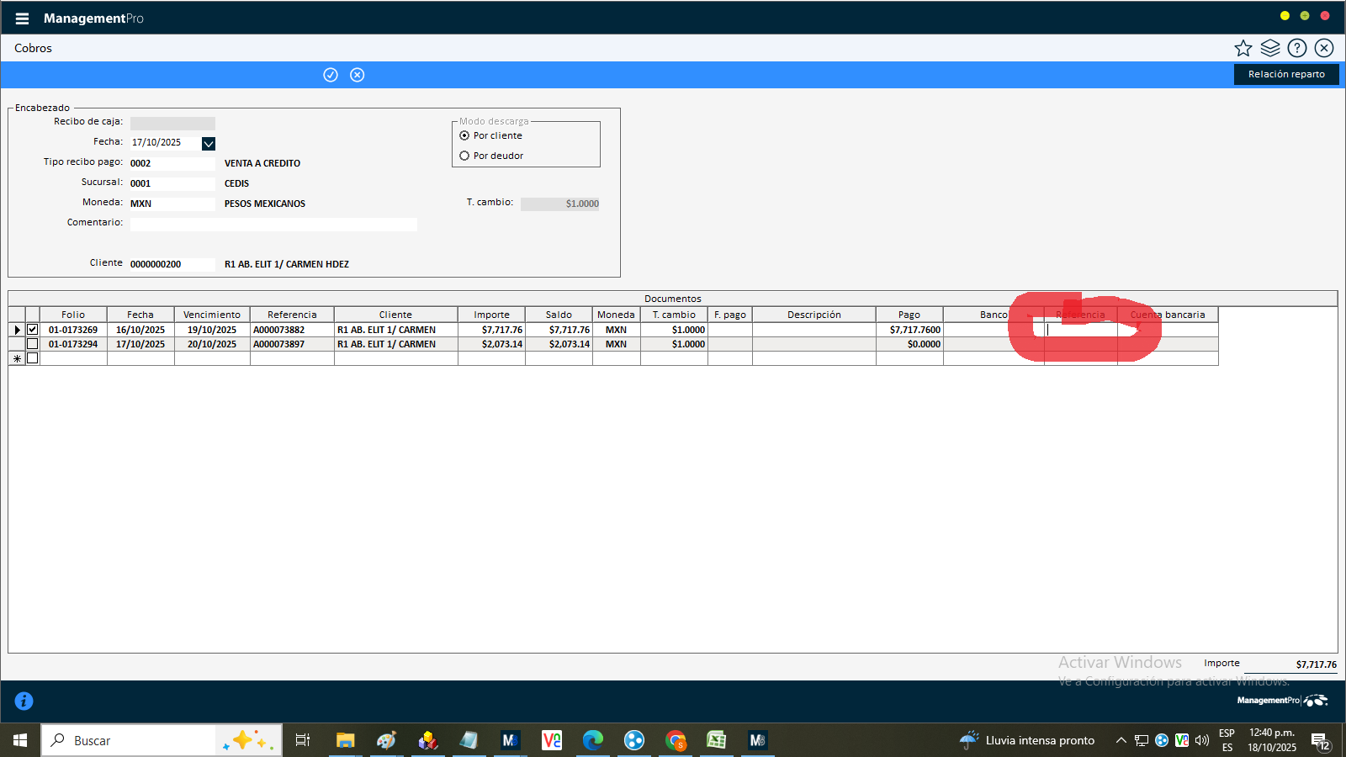Check the row for folio 01-0173294
This screenshot has height=757, width=1346.
point(33,344)
